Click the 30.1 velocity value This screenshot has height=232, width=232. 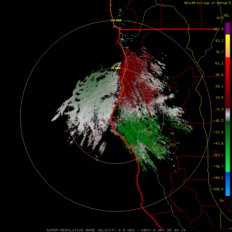tap(219, 86)
